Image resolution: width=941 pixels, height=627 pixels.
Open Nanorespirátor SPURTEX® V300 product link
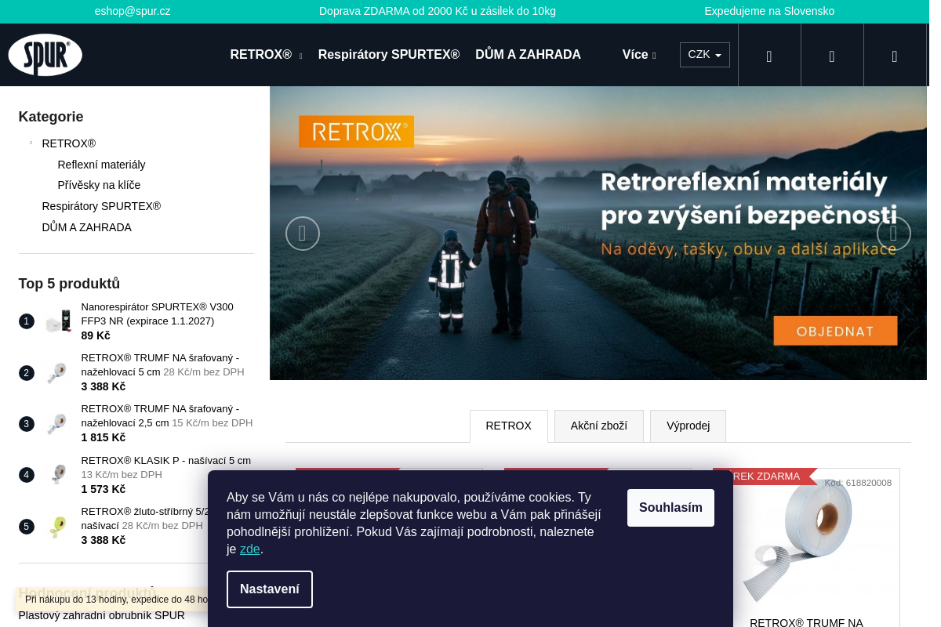point(158,314)
